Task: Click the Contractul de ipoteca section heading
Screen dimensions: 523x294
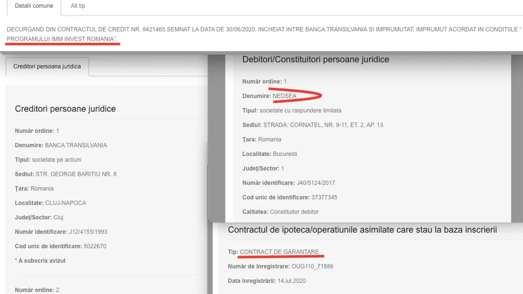Action: coord(362,230)
